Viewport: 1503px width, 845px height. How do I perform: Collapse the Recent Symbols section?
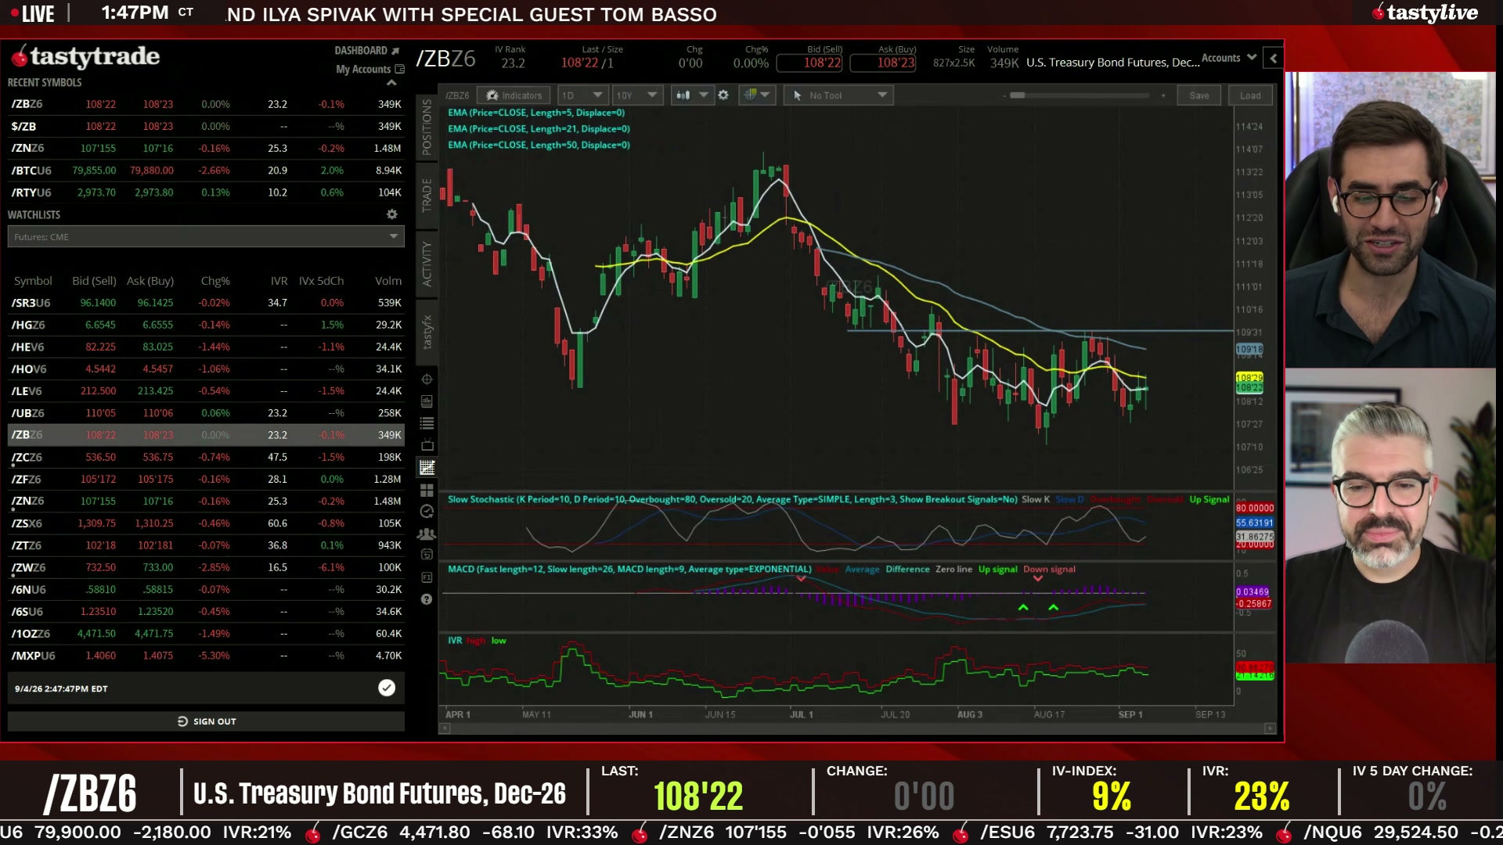point(391,82)
